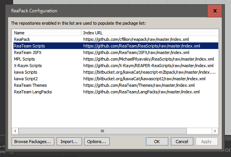The image size is (231, 157).
Task: Select the ReaTeam JSFX repository
Action: [116, 52]
